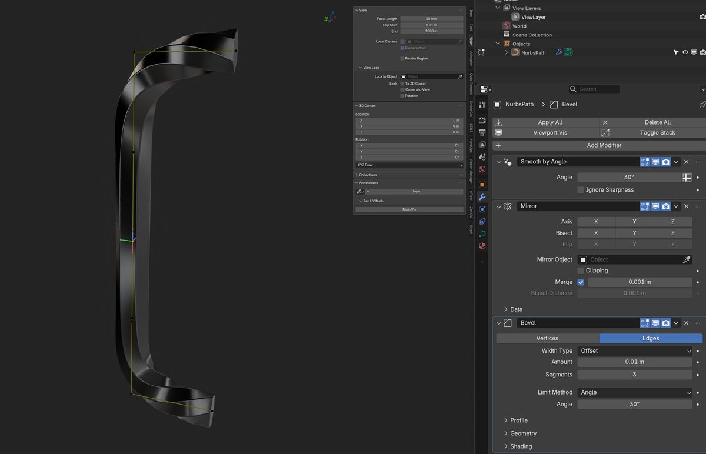
Task: Enable Render Region checkbox
Action: 402,59
